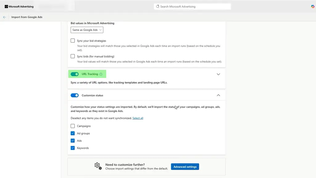Expand the URL Tracking section chevron

tap(218, 74)
